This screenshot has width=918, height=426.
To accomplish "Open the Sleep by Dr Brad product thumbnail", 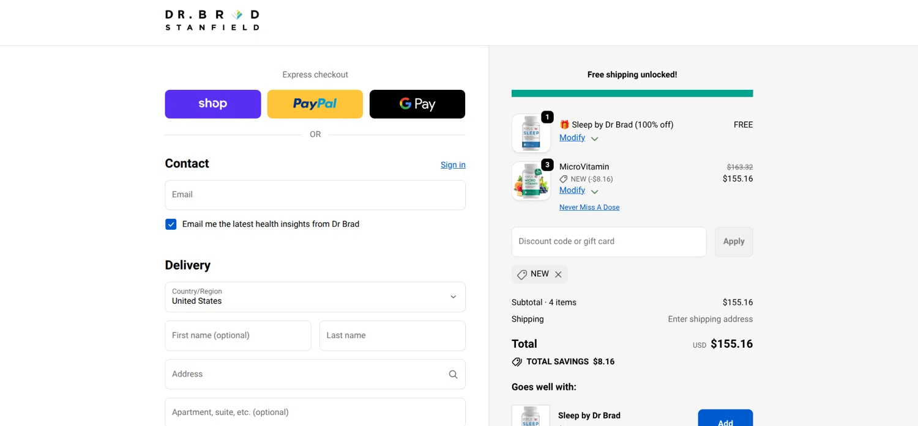I will (531, 133).
